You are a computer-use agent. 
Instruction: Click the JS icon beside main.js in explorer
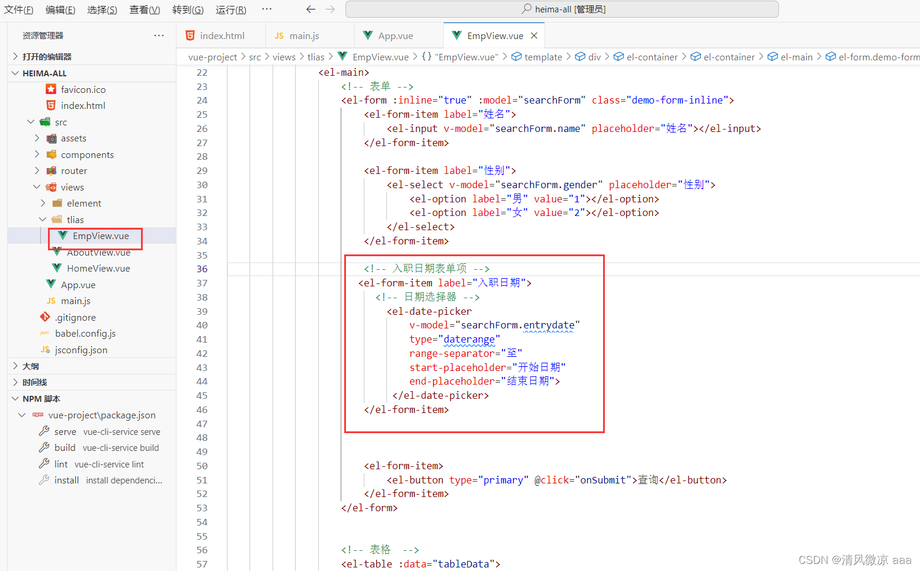(51, 301)
